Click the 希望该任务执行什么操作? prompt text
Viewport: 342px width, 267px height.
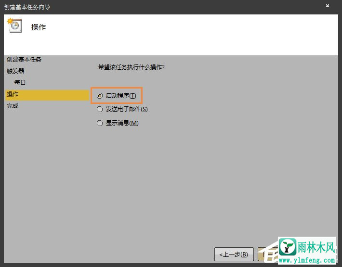132,67
